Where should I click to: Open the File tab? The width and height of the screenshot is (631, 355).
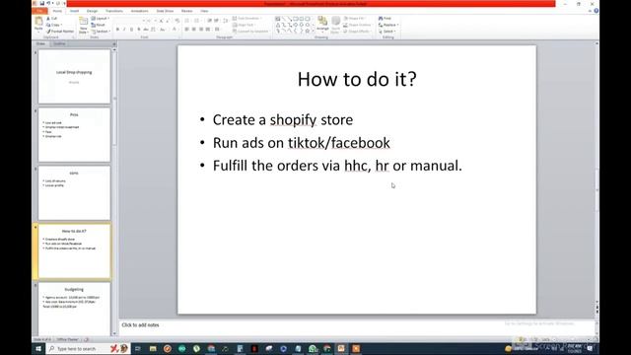click(39, 11)
